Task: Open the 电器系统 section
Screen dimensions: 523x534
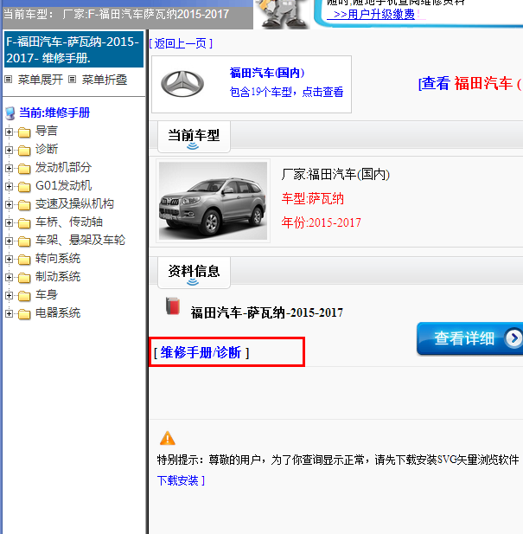Action: point(58,312)
